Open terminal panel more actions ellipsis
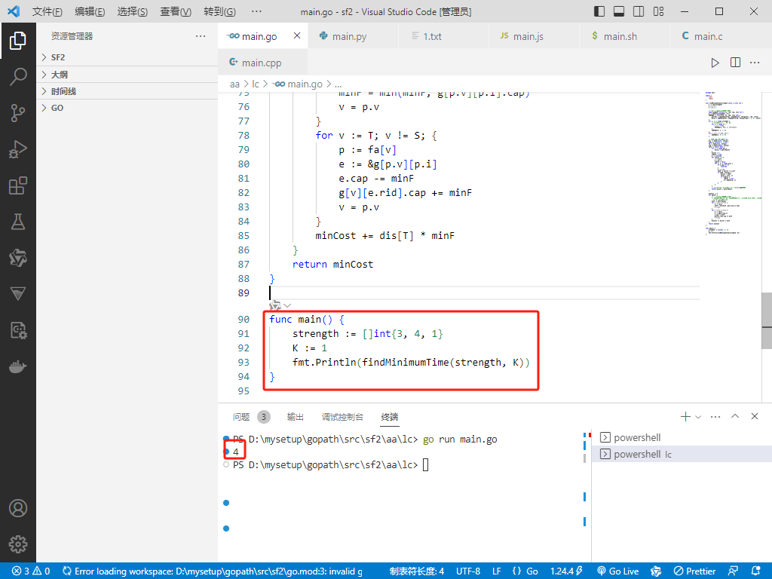 point(715,416)
